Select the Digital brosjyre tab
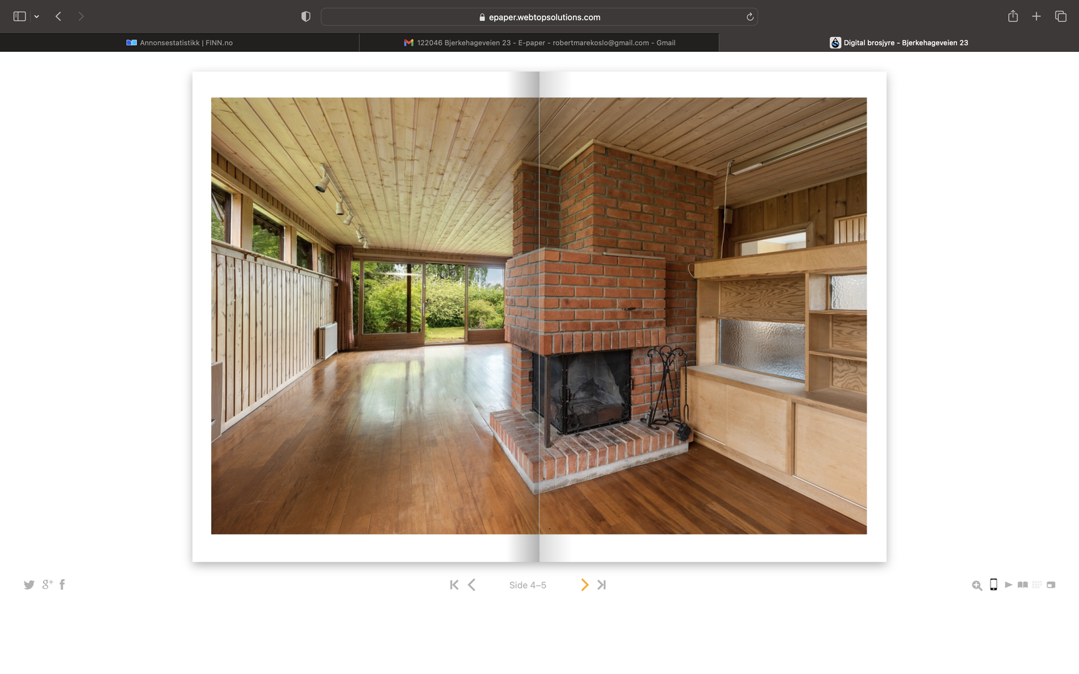Screen dimensions: 1079x674 (x=899, y=42)
